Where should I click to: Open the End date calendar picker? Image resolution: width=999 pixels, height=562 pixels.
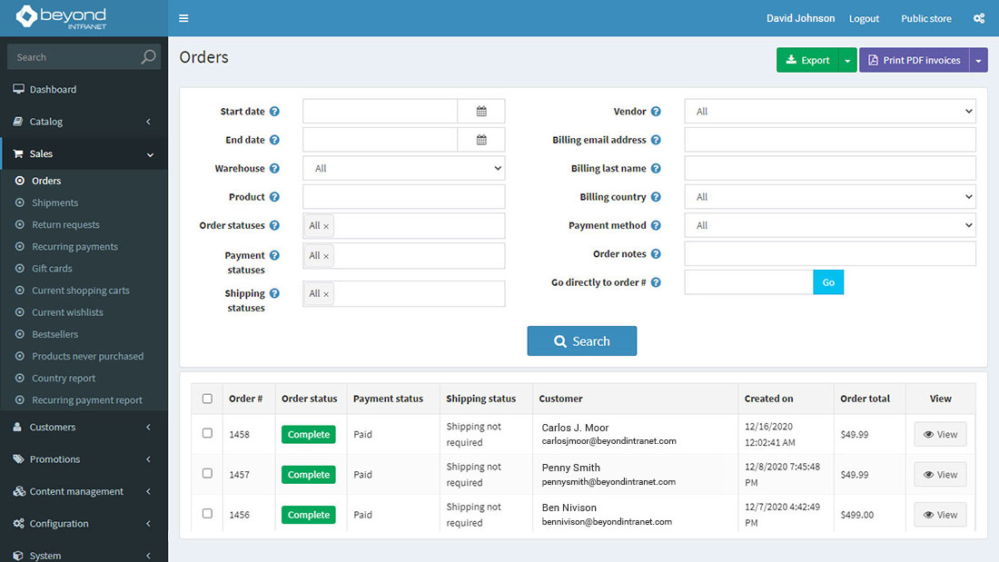(x=480, y=140)
